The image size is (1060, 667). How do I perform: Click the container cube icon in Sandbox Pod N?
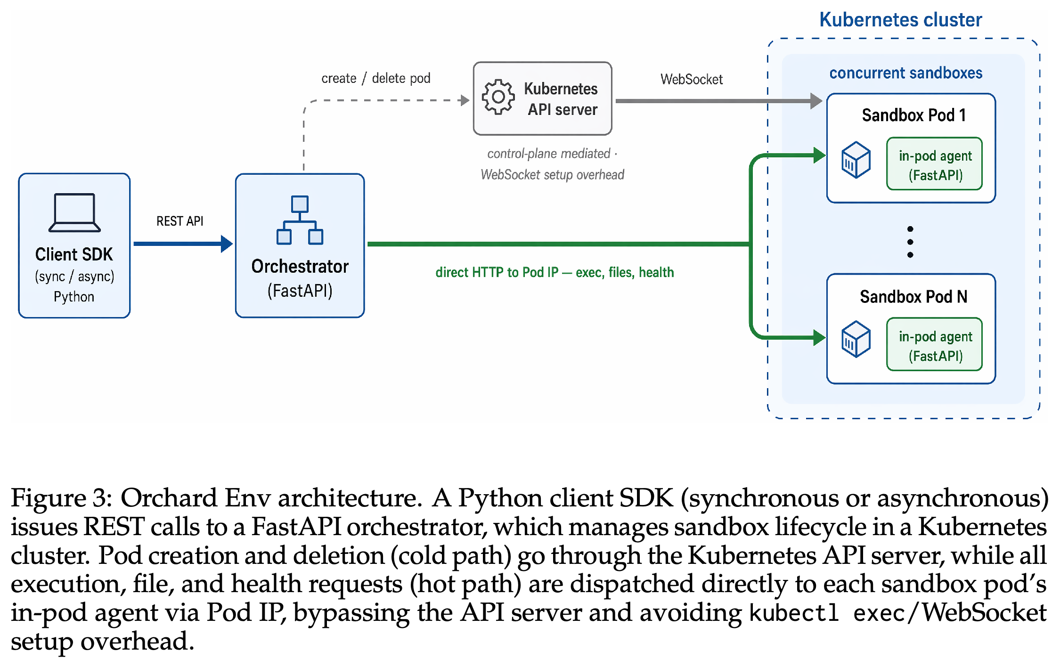point(856,339)
